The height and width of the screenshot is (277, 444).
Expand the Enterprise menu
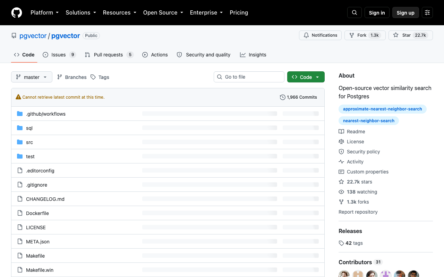206,12
